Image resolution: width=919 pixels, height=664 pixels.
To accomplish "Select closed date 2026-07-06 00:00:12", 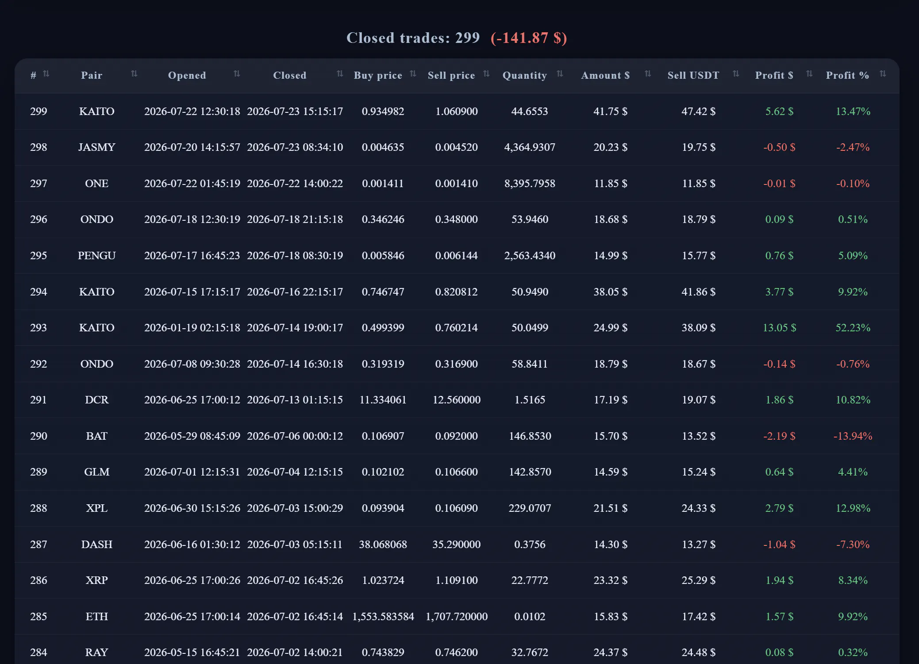I will click(295, 436).
